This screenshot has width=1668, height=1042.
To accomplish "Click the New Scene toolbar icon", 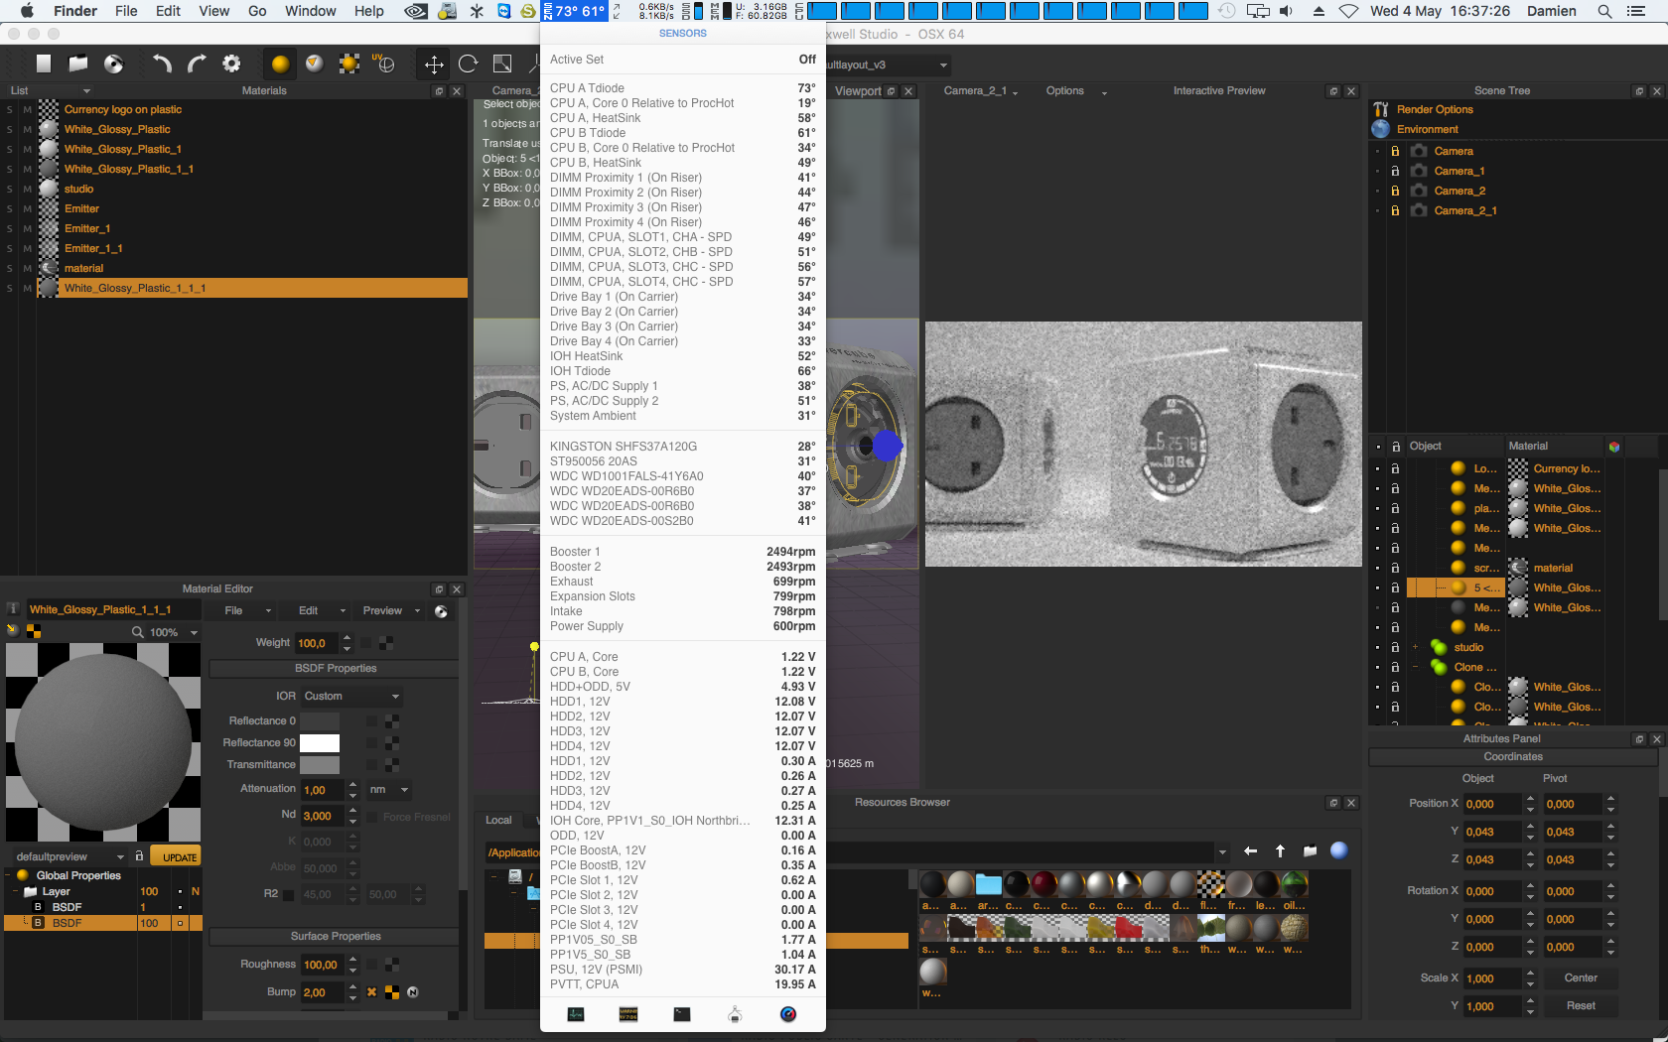I will pyautogui.click(x=43, y=64).
